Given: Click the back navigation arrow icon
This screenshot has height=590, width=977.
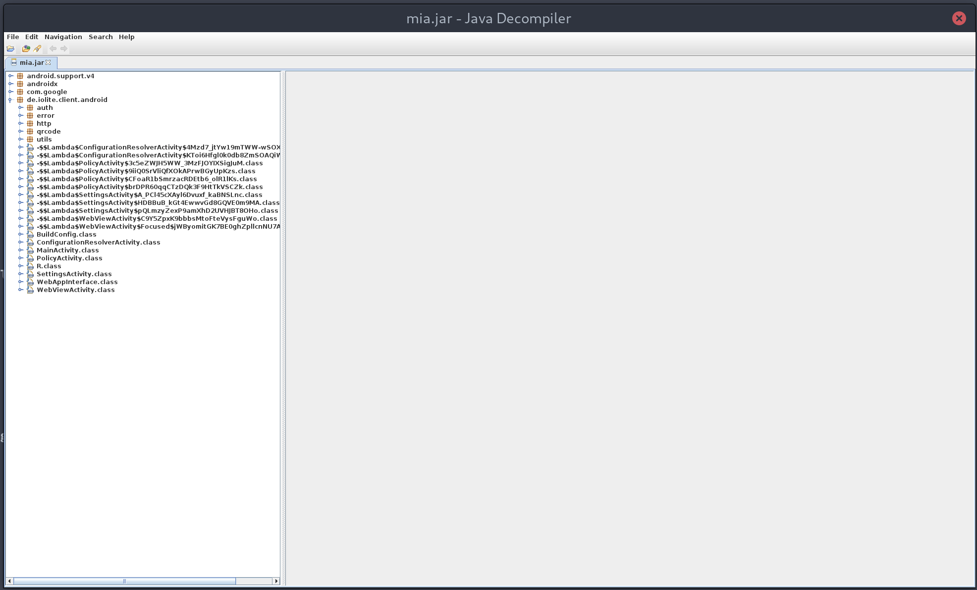Looking at the screenshot, I should click(53, 48).
